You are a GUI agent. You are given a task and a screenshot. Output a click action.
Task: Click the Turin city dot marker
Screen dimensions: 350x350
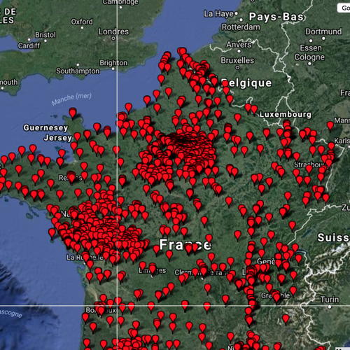(x=330, y=307)
